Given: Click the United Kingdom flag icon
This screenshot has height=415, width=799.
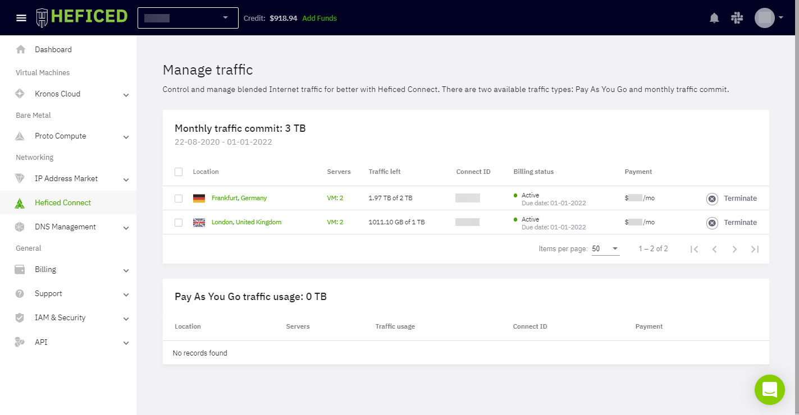Looking at the screenshot, I should 199,222.
